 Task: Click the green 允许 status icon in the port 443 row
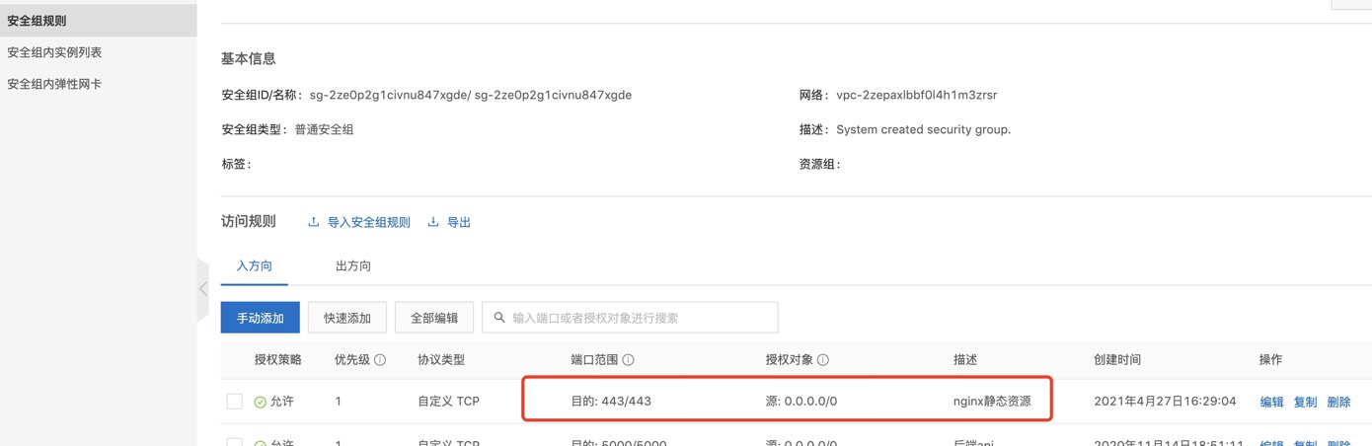[x=261, y=403]
